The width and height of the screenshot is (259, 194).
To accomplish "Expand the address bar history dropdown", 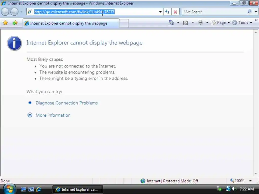I will [x=160, y=12].
